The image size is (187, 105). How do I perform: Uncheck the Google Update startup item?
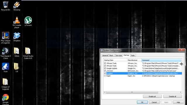click(105, 68)
